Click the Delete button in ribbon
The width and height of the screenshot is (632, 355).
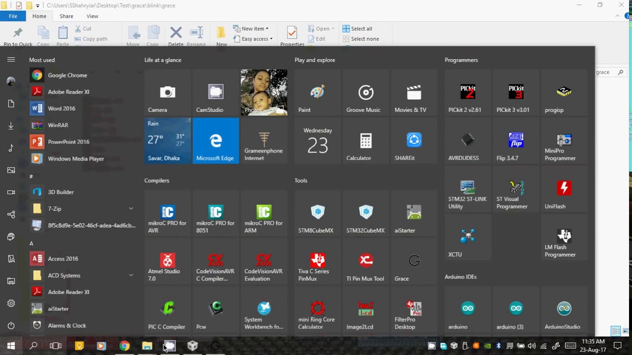coord(176,36)
